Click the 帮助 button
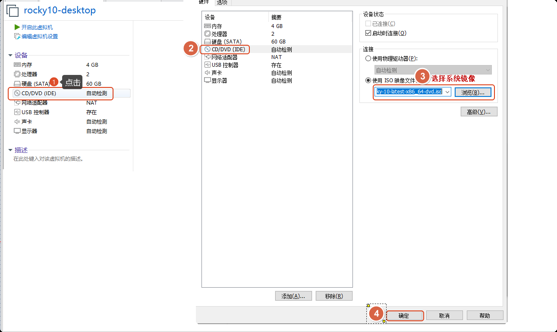The height and width of the screenshot is (332, 557). 485,316
